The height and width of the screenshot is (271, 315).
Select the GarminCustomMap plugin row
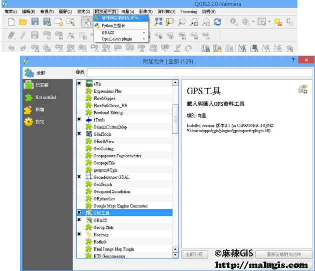(x=125, y=127)
